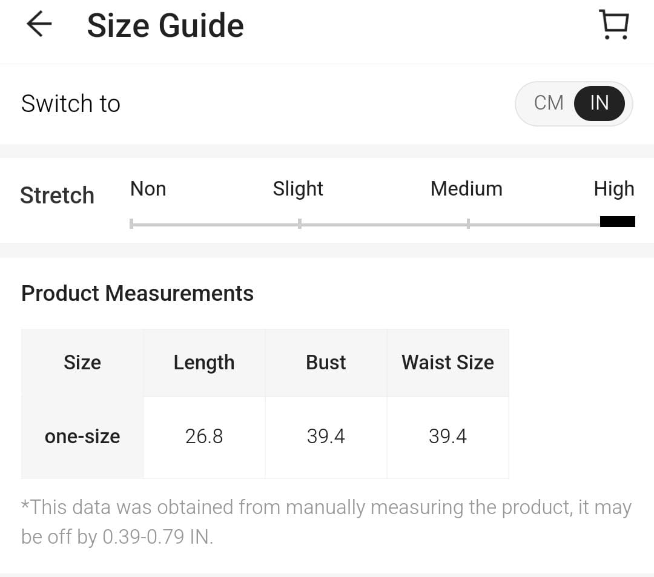Viewport: 654px width, 577px height.
Task: Select the Length column header
Action: coord(204,363)
